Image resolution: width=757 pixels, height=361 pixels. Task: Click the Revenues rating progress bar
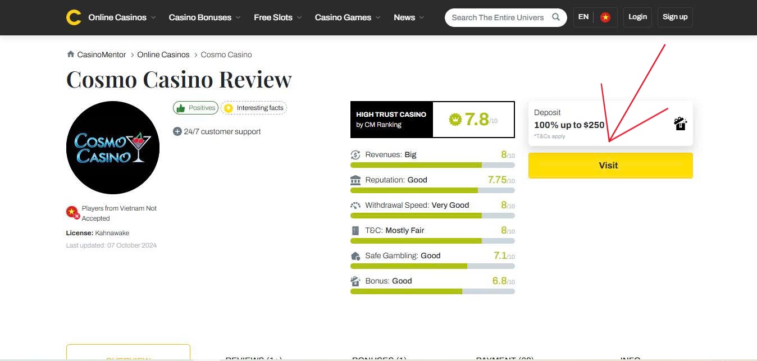click(432, 165)
